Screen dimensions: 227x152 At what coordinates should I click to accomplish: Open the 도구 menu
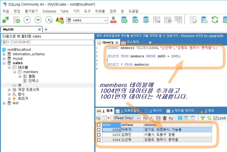pos(87,11)
